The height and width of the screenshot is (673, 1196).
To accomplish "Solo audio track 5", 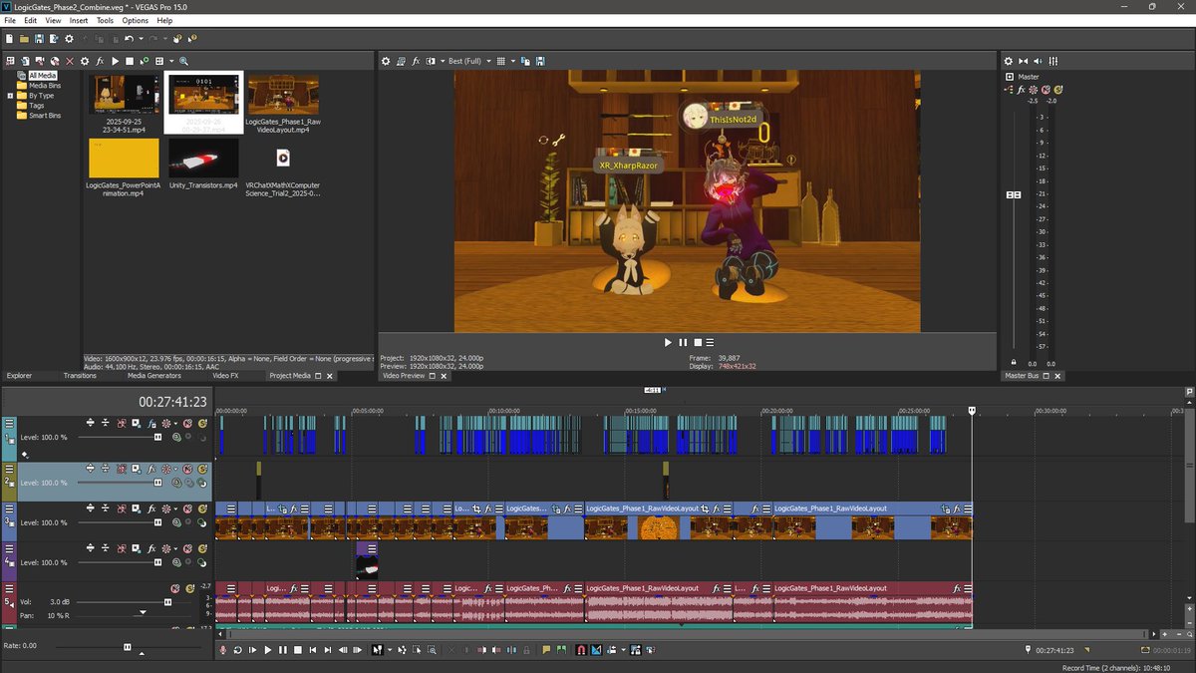I will pyautogui.click(x=189, y=588).
